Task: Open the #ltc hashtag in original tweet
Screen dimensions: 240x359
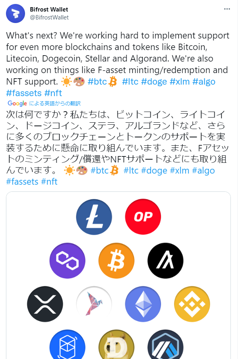Action: pos(130,81)
